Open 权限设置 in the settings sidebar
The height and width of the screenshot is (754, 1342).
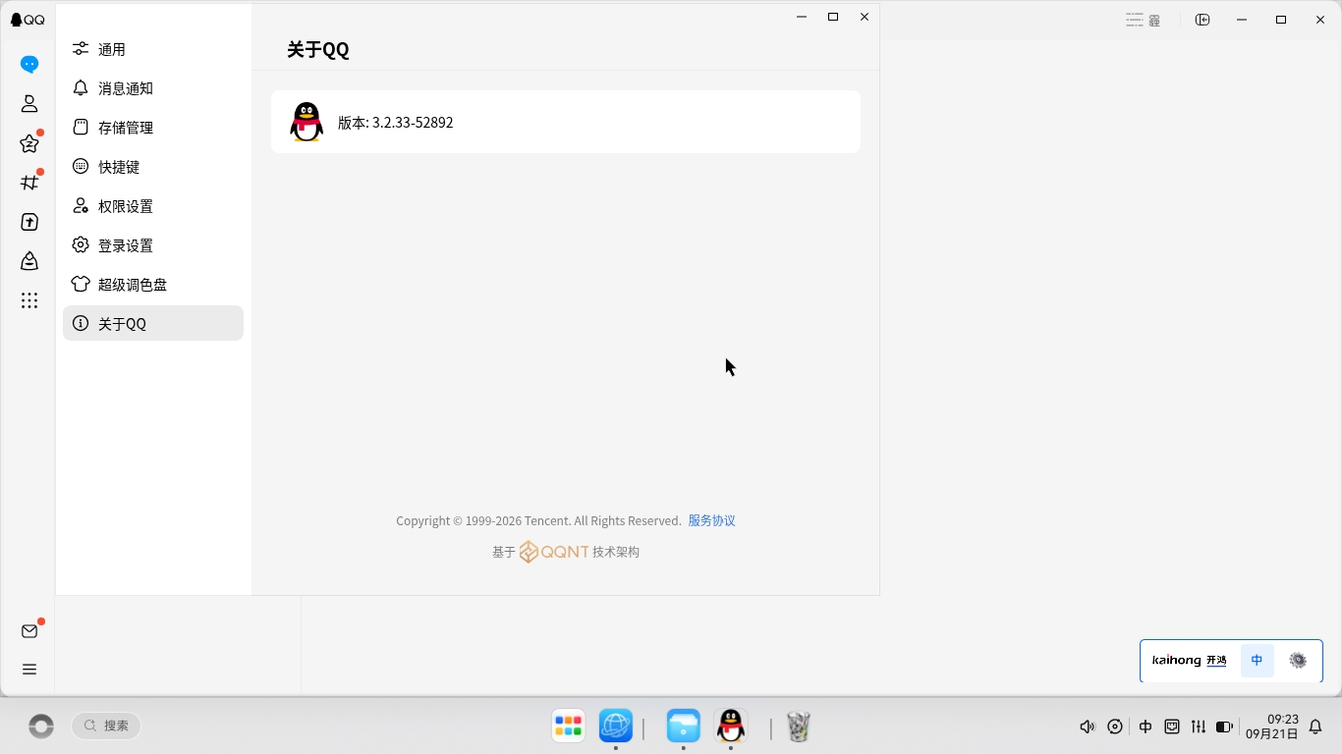tap(153, 206)
